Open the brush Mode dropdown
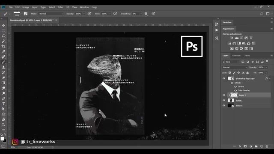 click(51, 14)
